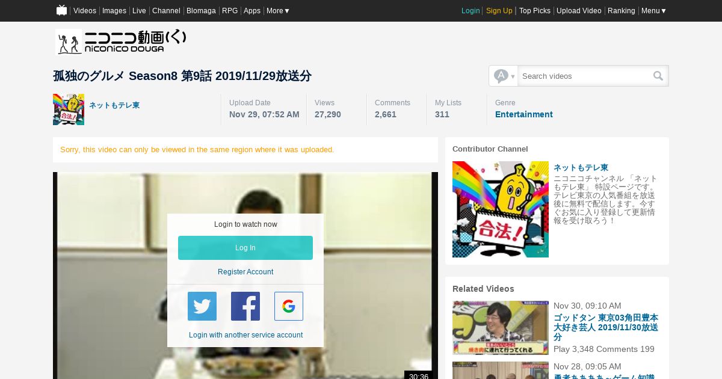
Task: Click the Related Videos heading
Action: [483, 289]
